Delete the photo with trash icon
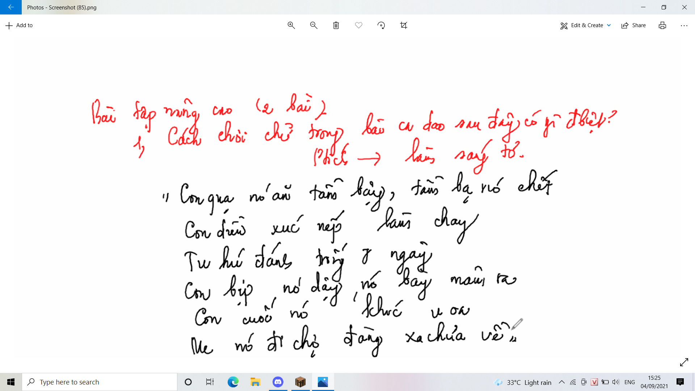 point(336,25)
